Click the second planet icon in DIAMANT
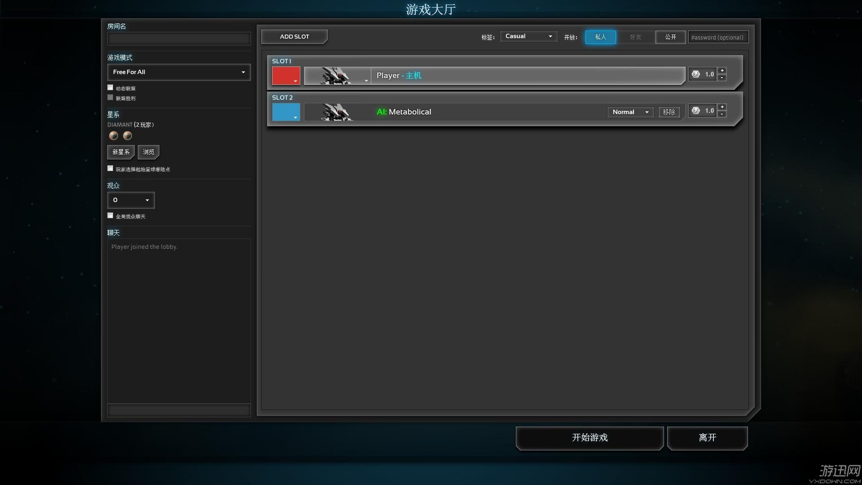Image resolution: width=862 pixels, height=485 pixels. (127, 136)
